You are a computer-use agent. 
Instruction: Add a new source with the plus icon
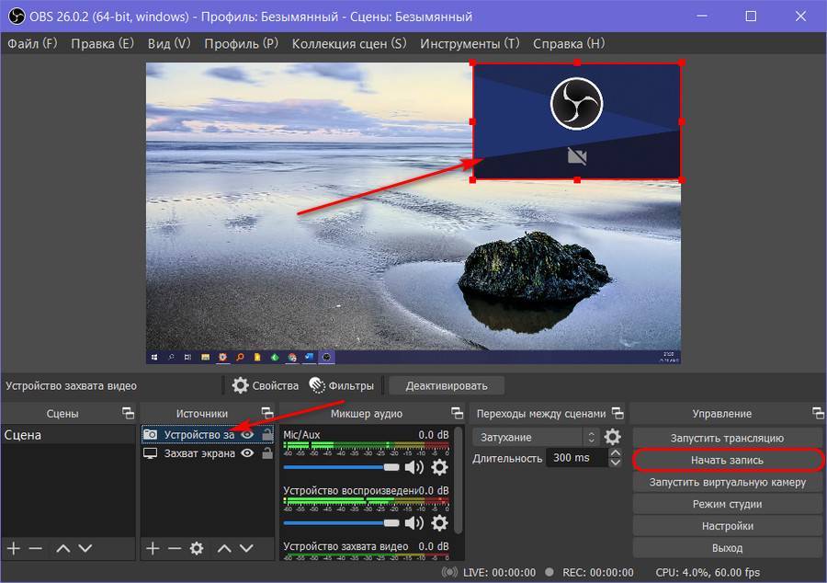tap(153, 548)
